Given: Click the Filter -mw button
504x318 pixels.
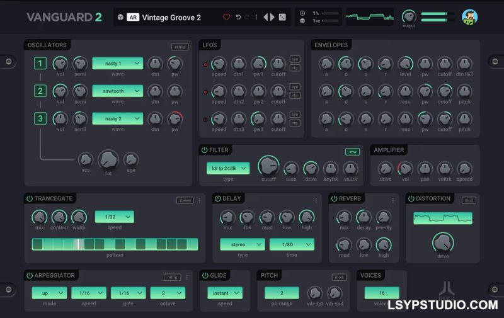Looking at the screenshot, I should coord(352,152).
